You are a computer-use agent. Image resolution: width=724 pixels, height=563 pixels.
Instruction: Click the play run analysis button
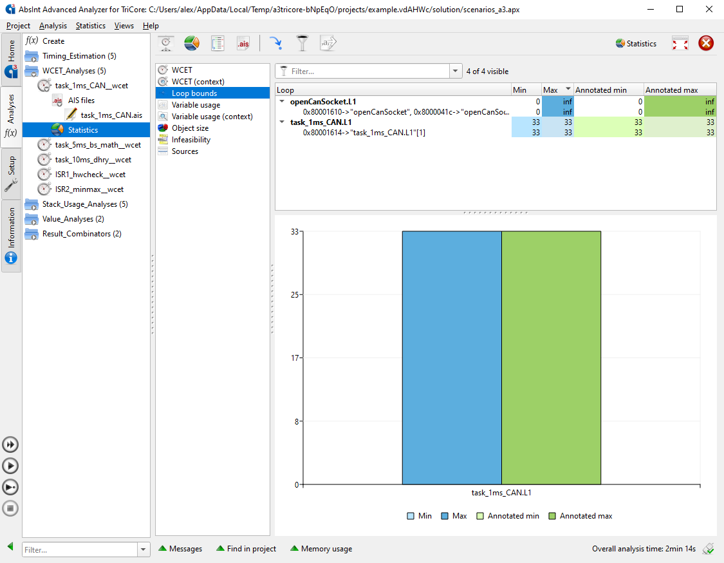10,466
